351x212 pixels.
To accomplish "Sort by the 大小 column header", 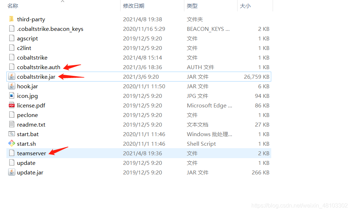I will pyautogui.click(x=245, y=6).
